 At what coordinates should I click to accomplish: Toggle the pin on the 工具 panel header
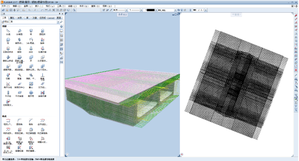[x=60, y=14]
